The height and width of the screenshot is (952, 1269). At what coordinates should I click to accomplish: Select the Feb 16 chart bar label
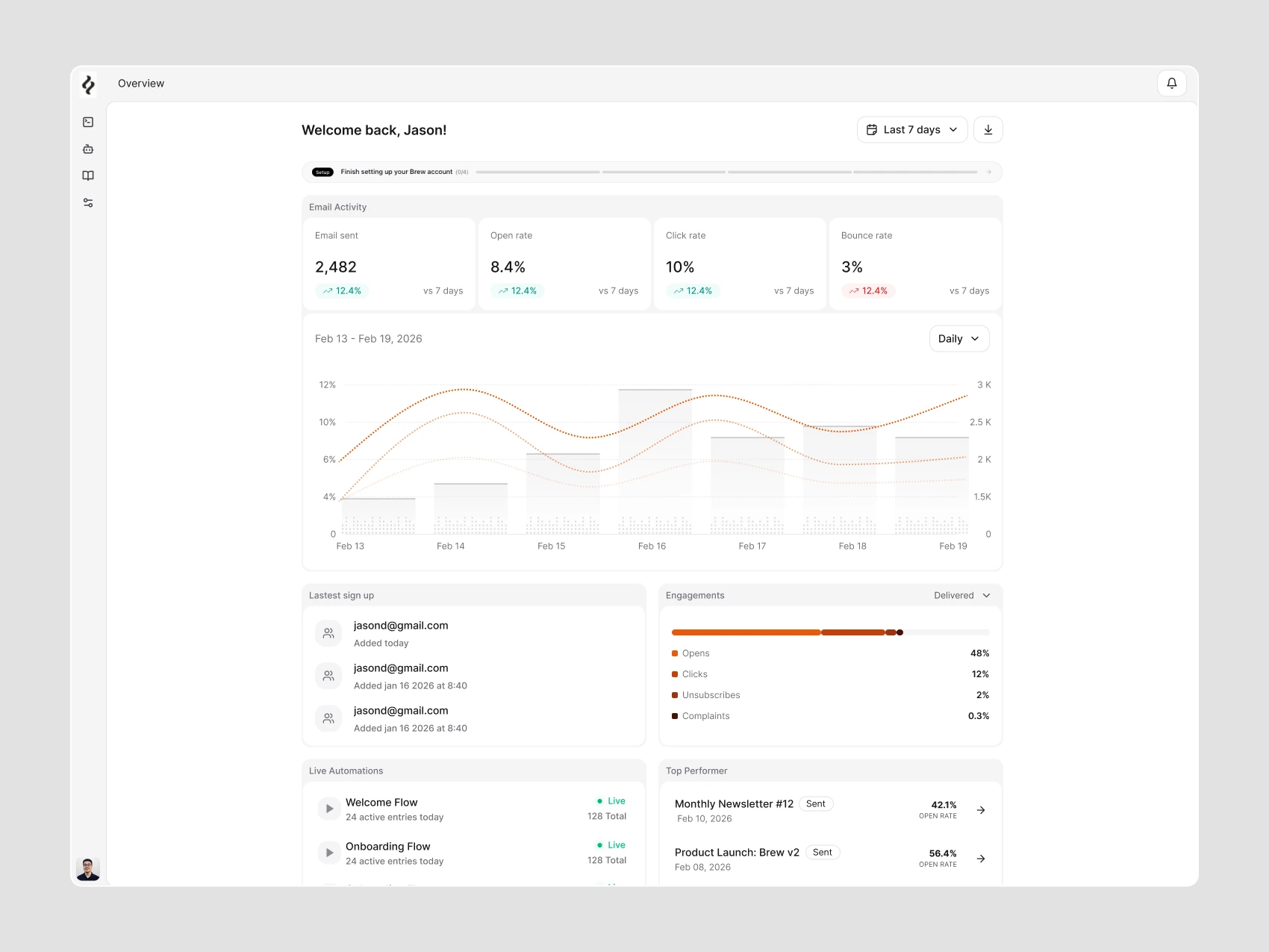click(x=652, y=546)
